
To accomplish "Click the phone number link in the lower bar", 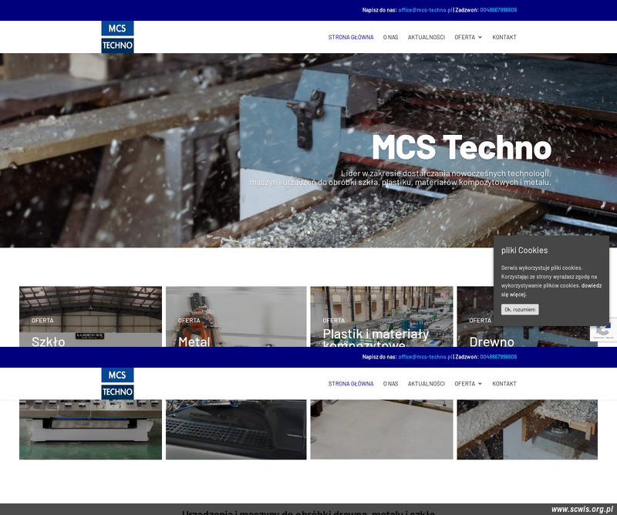I will [498, 357].
